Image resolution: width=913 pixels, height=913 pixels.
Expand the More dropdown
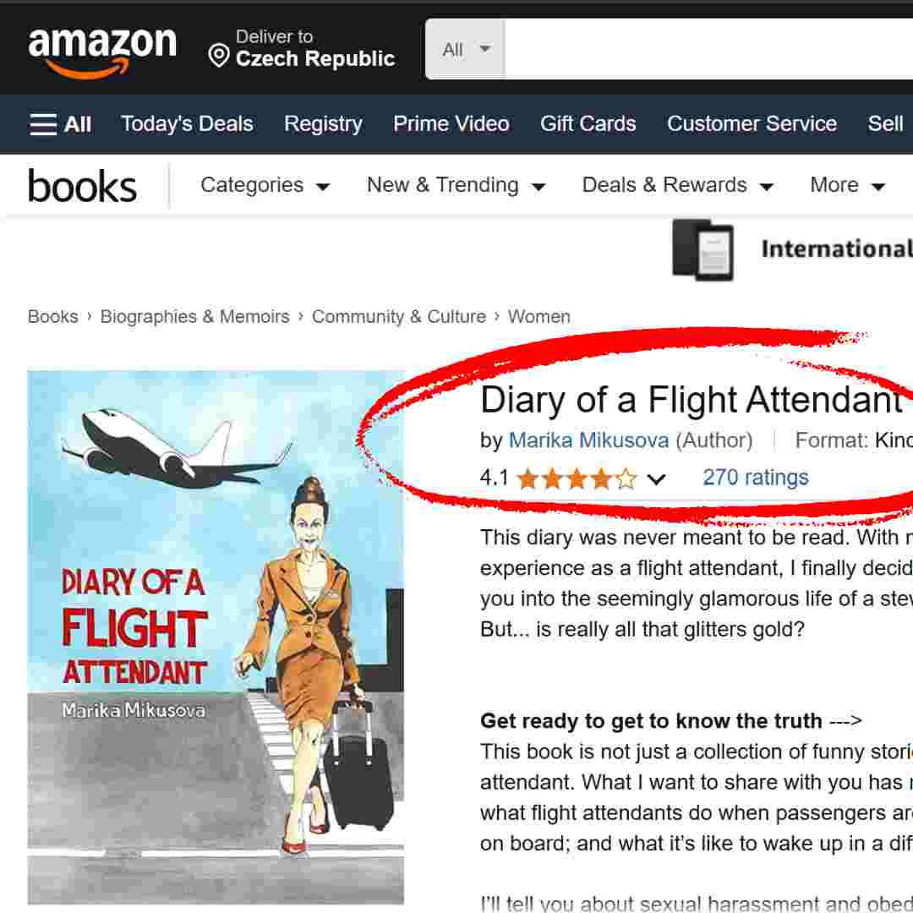tap(848, 185)
